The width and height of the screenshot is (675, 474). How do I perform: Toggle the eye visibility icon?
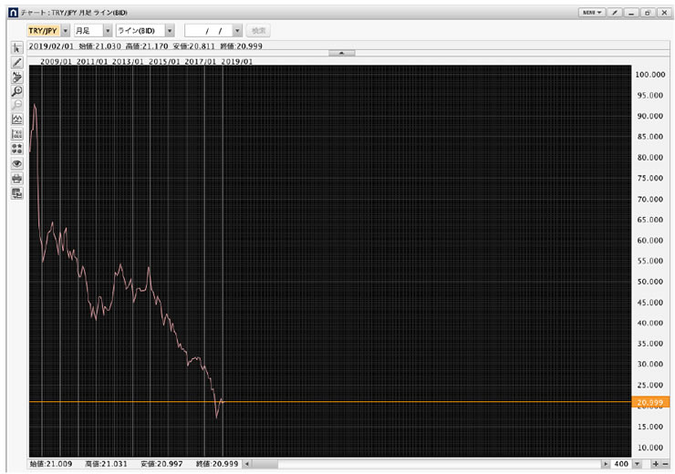[x=16, y=164]
